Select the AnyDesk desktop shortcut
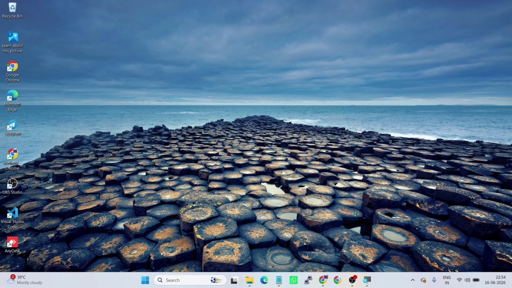512x288 pixels. [x=12, y=245]
